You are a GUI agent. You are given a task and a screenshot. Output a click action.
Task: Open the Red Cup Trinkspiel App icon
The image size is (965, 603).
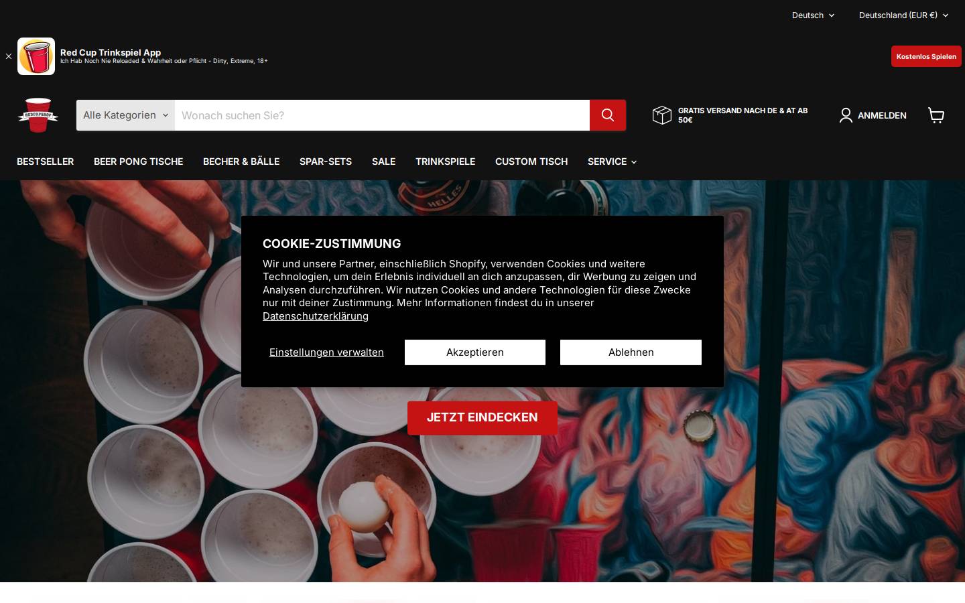click(36, 56)
